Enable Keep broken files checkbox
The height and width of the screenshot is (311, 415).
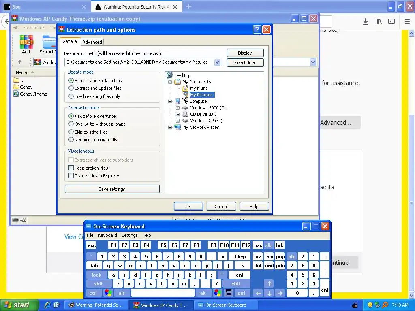click(71, 168)
